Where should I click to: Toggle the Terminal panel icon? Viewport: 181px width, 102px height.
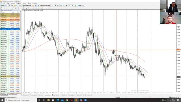(x=17, y=5)
